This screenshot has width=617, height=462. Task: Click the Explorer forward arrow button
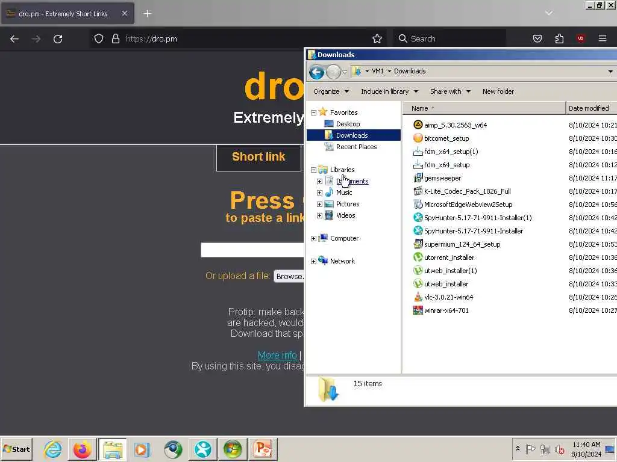[333, 72]
